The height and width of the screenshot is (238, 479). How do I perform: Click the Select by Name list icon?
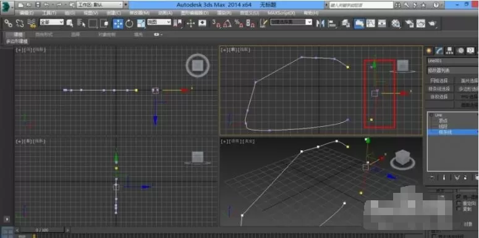coord(81,23)
